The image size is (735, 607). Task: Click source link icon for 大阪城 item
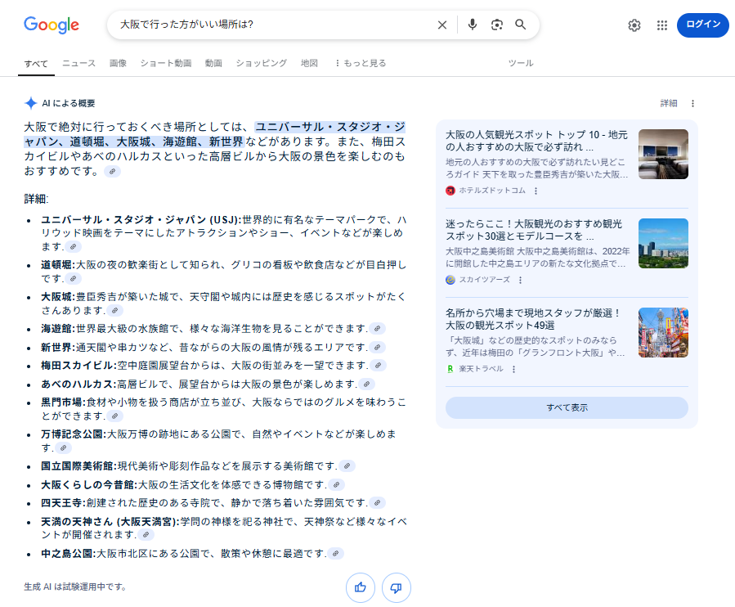114,311
